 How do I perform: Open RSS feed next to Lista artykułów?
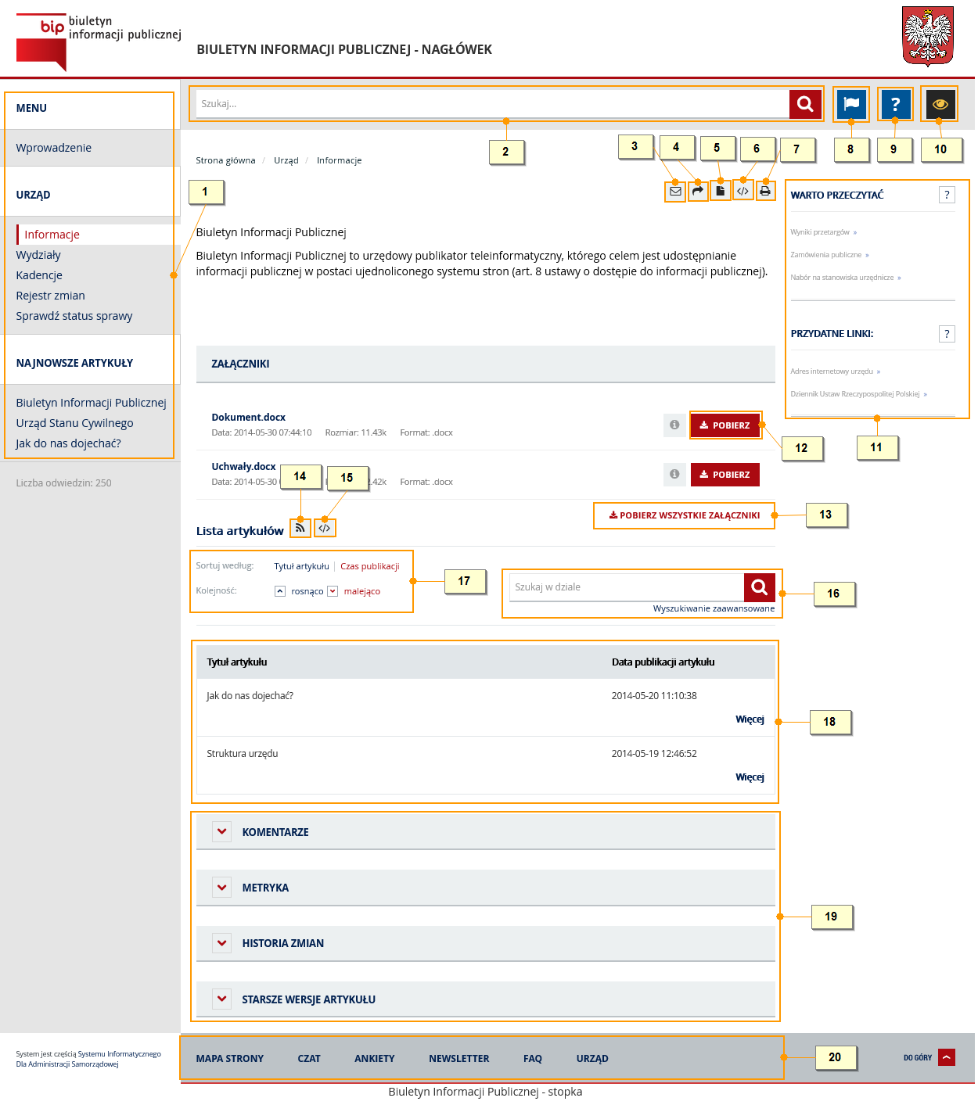pos(300,528)
